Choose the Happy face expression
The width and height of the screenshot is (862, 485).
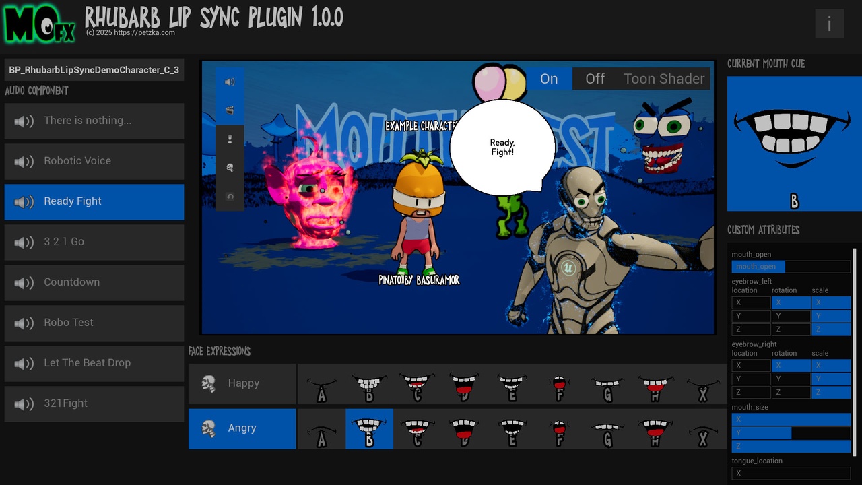coord(242,384)
